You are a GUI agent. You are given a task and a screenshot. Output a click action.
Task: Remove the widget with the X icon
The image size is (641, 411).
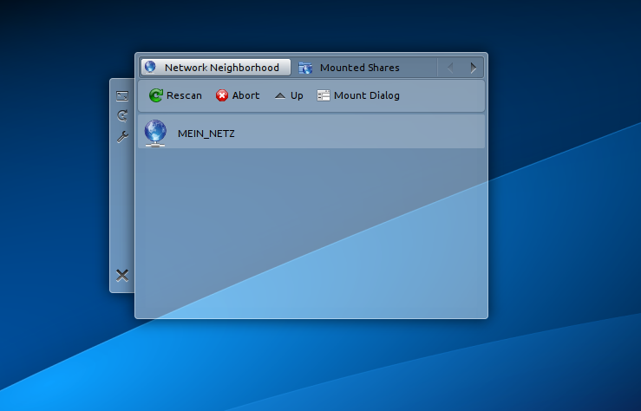(x=122, y=276)
